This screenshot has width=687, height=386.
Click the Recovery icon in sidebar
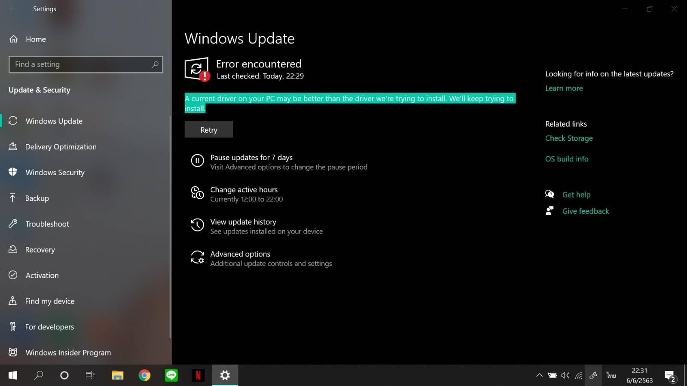click(x=13, y=249)
